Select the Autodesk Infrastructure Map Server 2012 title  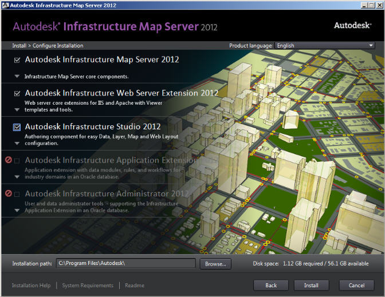click(x=102, y=60)
